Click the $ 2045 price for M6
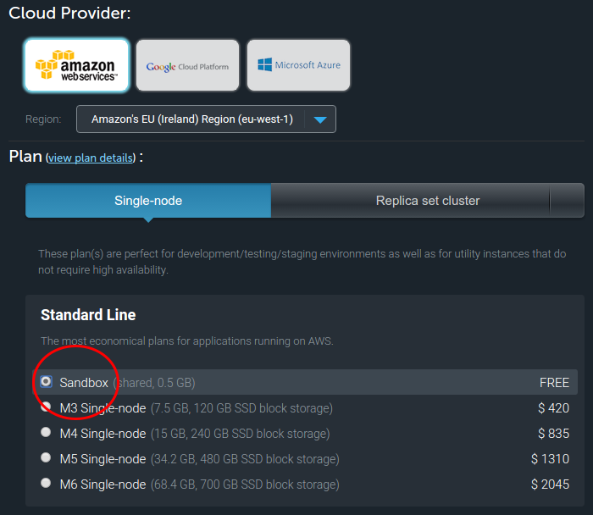 [x=550, y=485]
